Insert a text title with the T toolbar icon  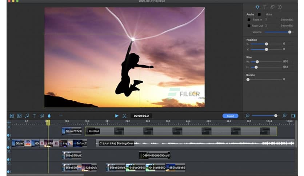(x=34, y=116)
